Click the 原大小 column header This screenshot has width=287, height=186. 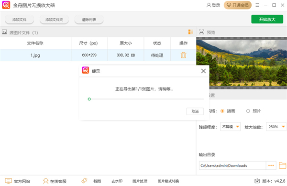pos(126,43)
